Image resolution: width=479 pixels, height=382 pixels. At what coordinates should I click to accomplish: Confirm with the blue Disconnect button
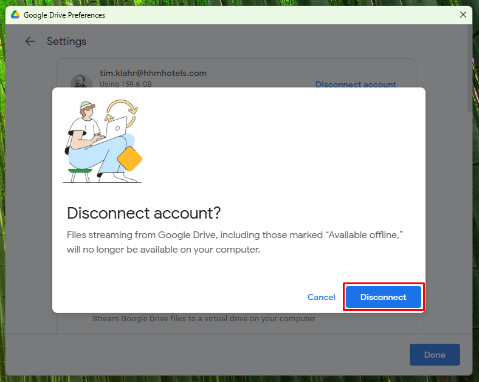(384, 297)
